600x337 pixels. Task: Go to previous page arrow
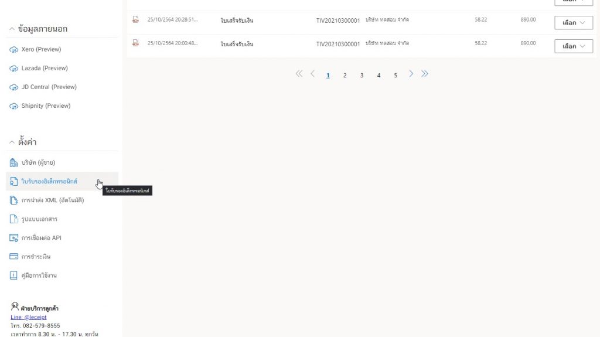(313, 74)
